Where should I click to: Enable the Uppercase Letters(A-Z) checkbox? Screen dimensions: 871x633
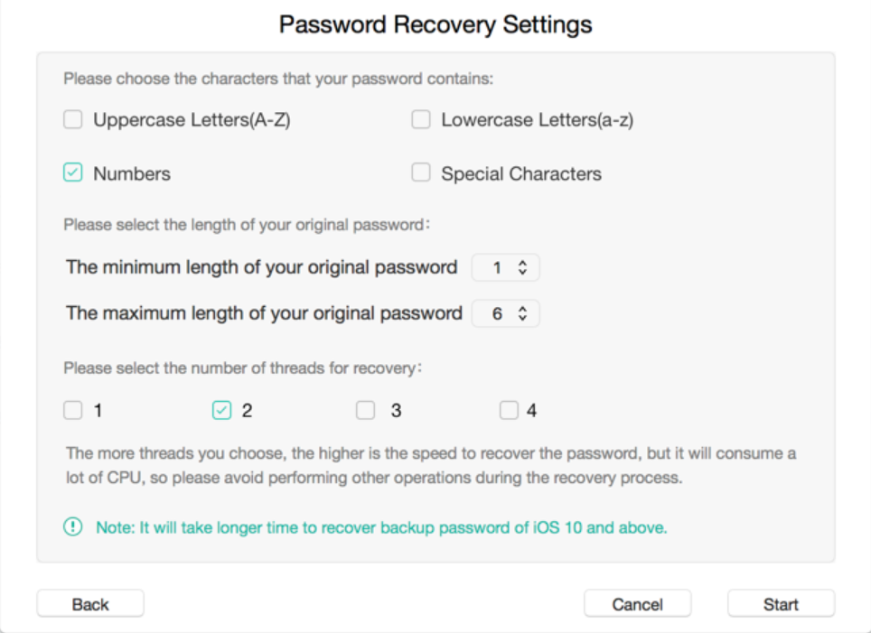tap(72, 120)
